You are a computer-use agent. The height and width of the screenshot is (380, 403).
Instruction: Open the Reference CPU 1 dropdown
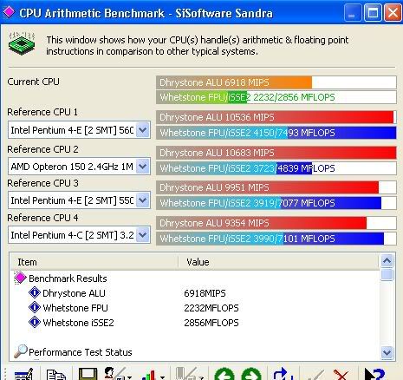143,130
